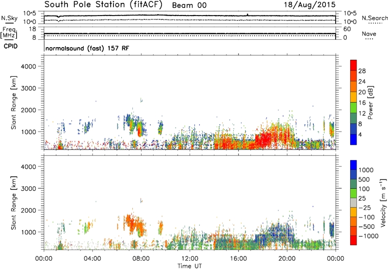Click the Nave legend label
This screenshot has width=388, height=269.
point(369,34)
